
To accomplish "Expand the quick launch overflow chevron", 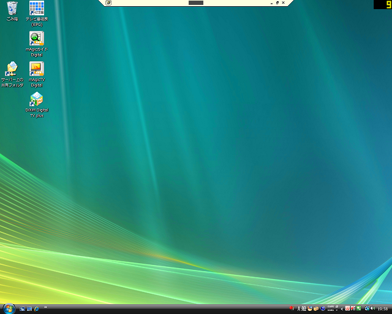I will click(45, 307).
